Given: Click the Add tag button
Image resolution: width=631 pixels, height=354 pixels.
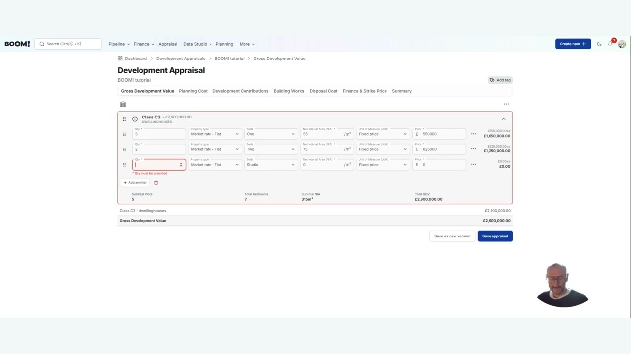Looking at the screenshot, I should point(500,80).
